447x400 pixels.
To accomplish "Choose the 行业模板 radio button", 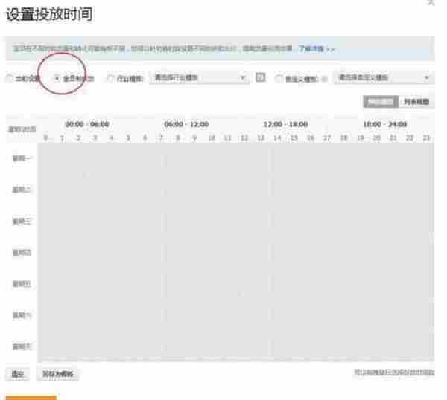I will click(x=111, y=78).
